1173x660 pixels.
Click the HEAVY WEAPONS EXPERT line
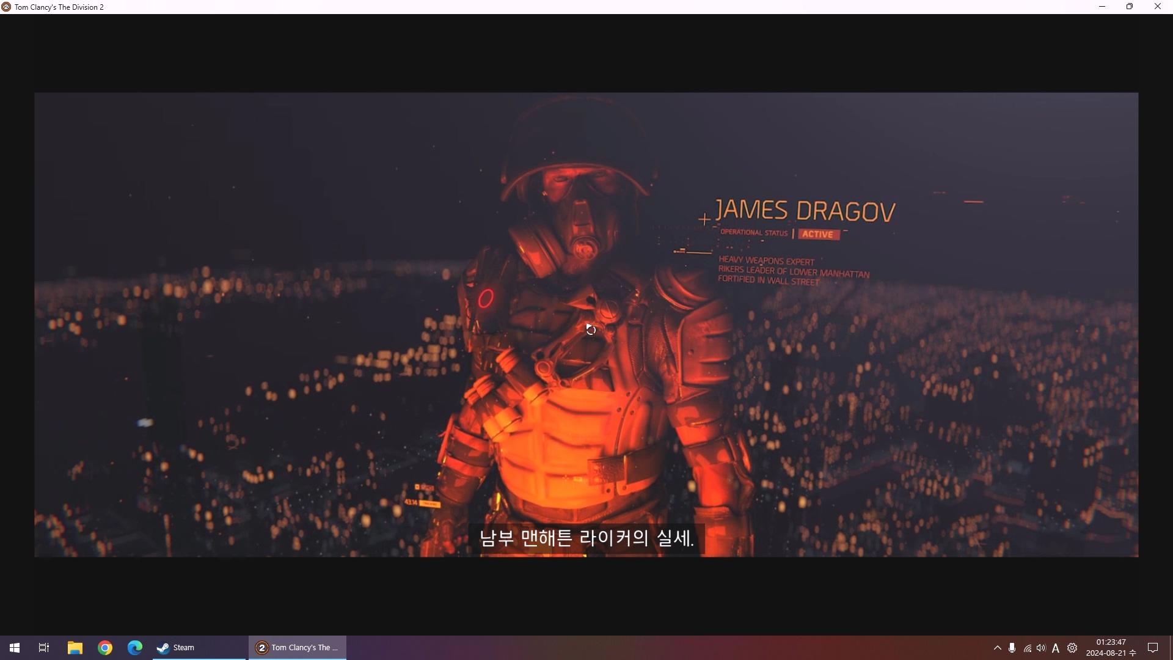click(x=766, y=261)
